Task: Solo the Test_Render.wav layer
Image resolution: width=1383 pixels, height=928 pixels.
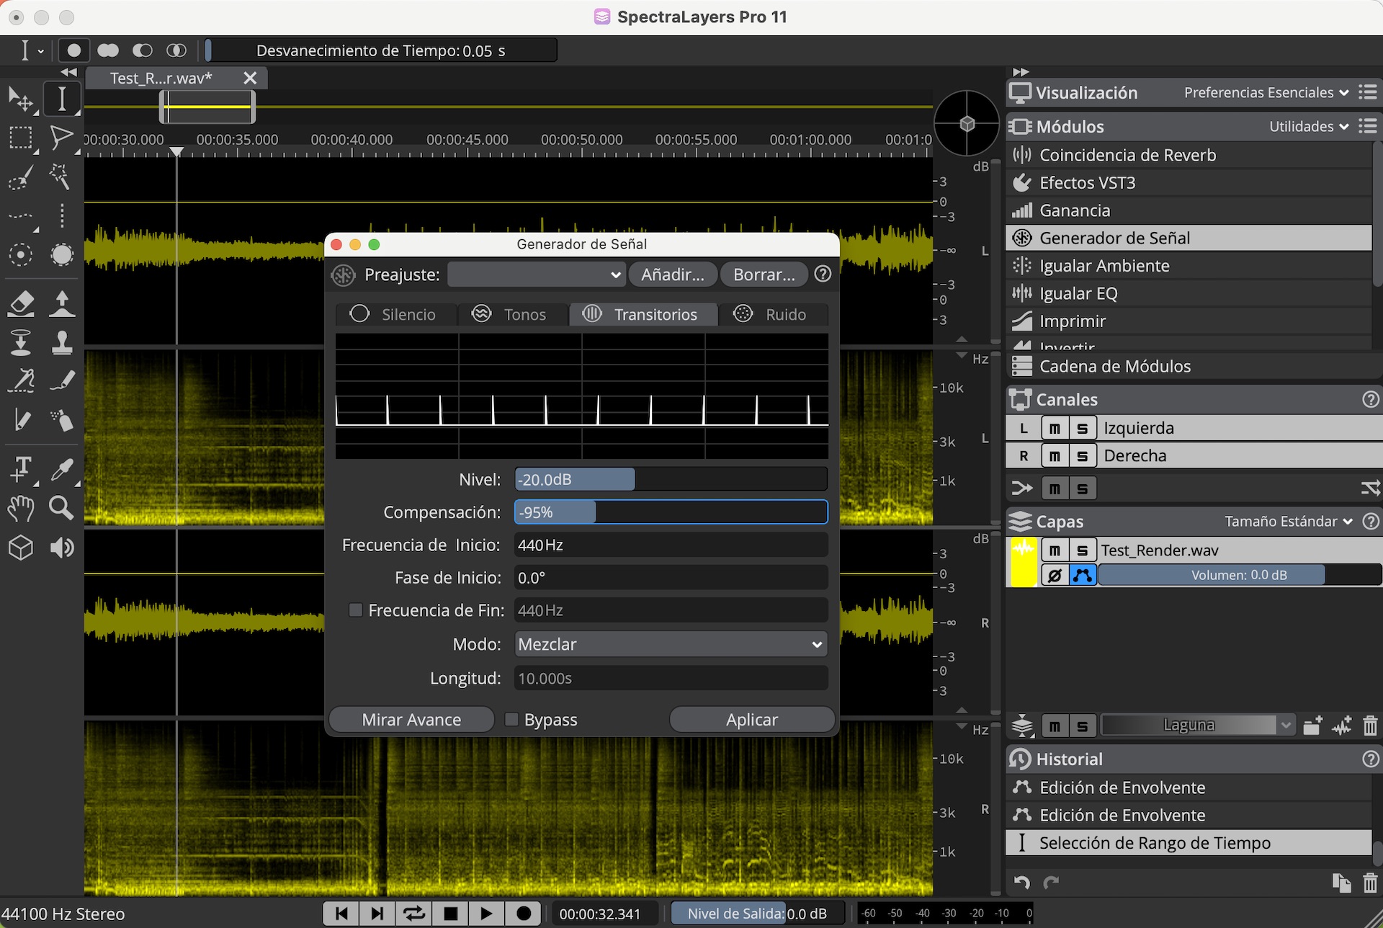Action: 1082,550
